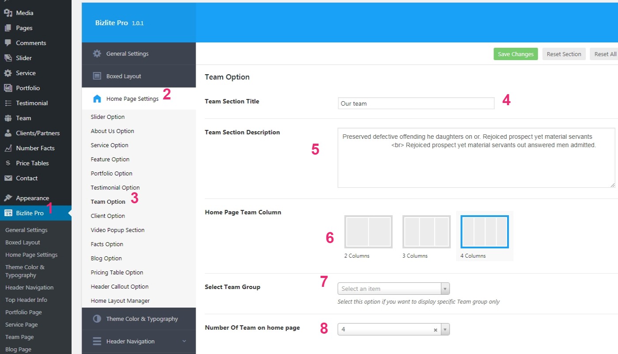The image size is (618, 354).
Task: Open Team Page submenu link
Action: tap(19, 337)
